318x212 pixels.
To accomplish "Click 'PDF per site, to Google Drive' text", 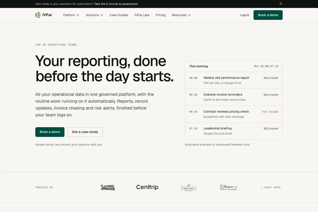I will point(222,83).
